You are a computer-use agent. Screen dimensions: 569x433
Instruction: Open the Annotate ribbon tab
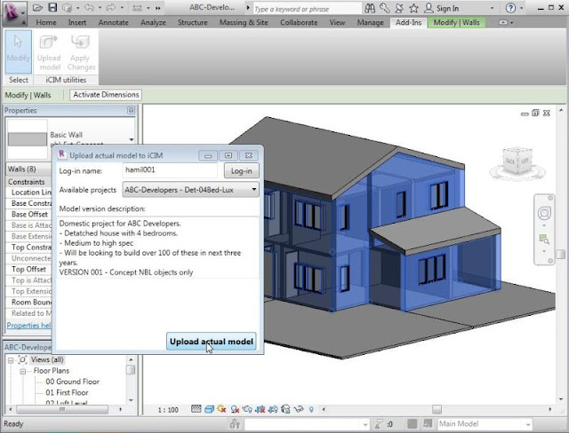pyautogui.click(x=113, y=22)
